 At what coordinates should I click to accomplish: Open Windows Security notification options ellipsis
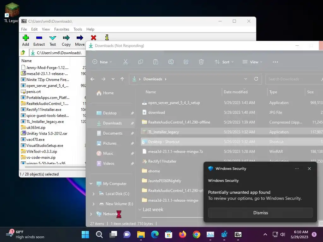pos(297,169)
